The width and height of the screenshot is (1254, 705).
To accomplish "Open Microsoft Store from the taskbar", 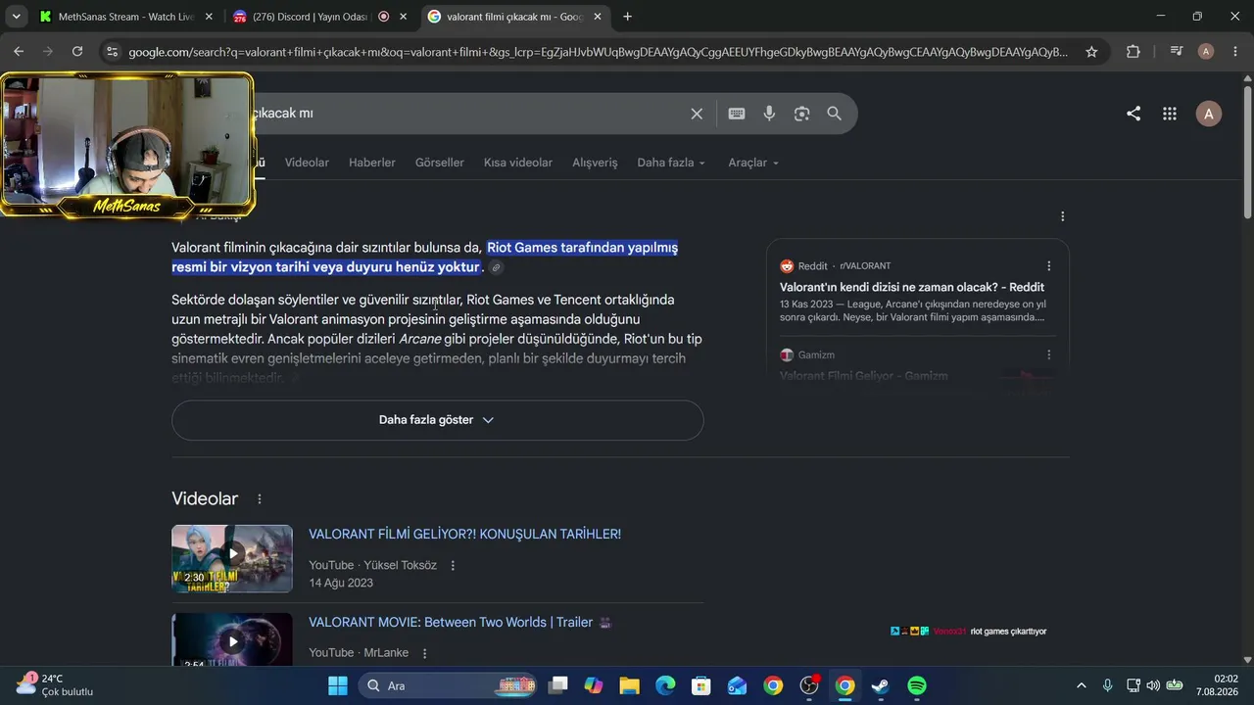I will pyautogui.click(x=701, y=685).
